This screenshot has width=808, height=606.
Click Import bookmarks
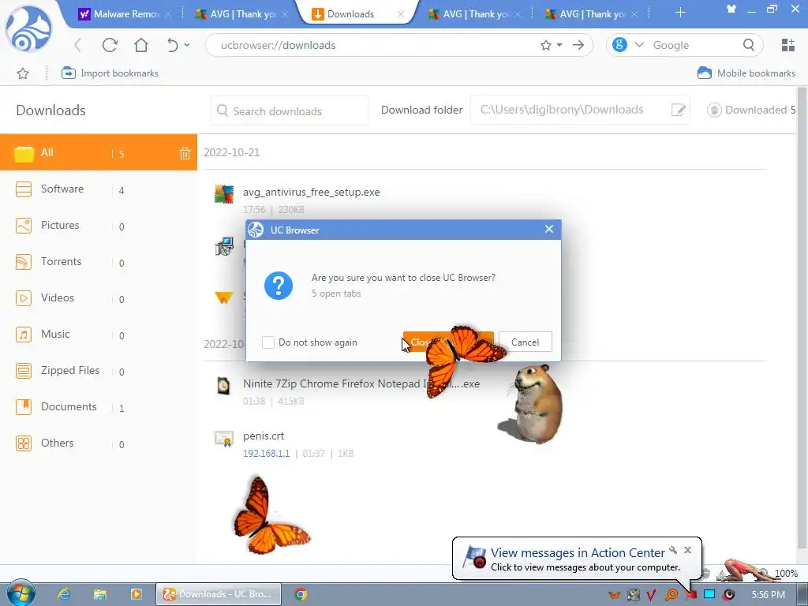[110, 73]
